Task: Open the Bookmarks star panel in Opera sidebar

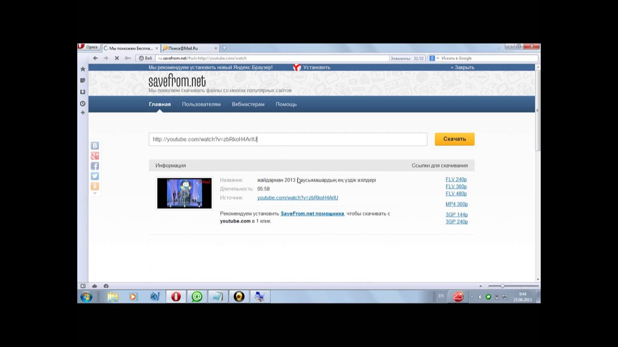Action: pos(83,69)
